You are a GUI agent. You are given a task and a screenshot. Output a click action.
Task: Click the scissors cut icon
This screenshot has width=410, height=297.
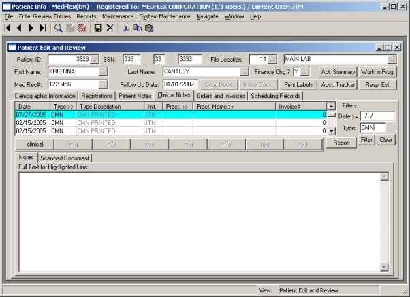coord(125,29)
